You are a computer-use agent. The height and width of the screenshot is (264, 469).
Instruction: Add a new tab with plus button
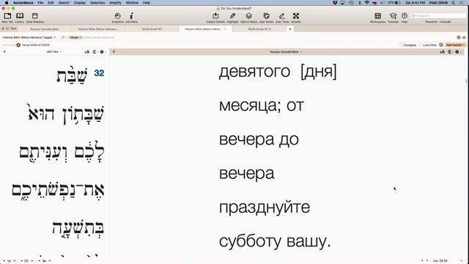coord(290,29)
